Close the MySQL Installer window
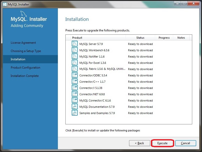202x152 pixels. [x=193, y=4]
